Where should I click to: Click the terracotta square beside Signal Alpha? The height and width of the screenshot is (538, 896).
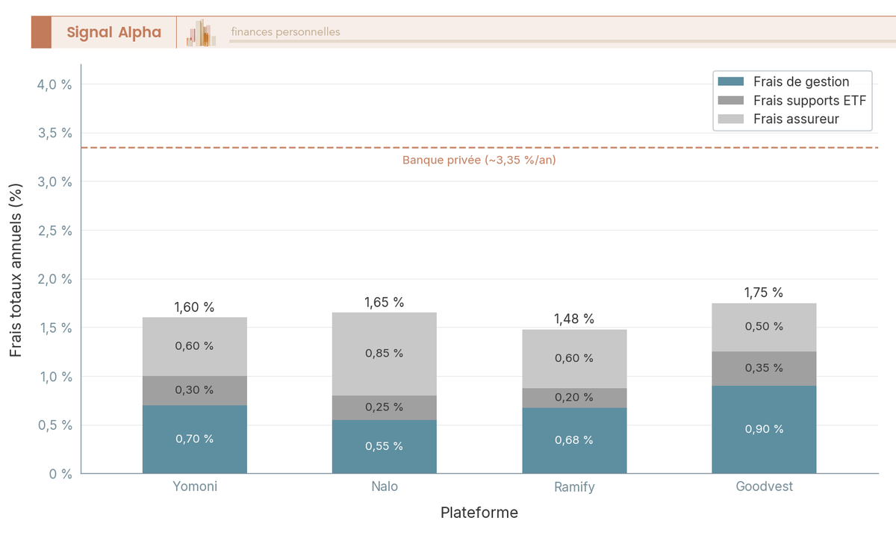(41, 32)
